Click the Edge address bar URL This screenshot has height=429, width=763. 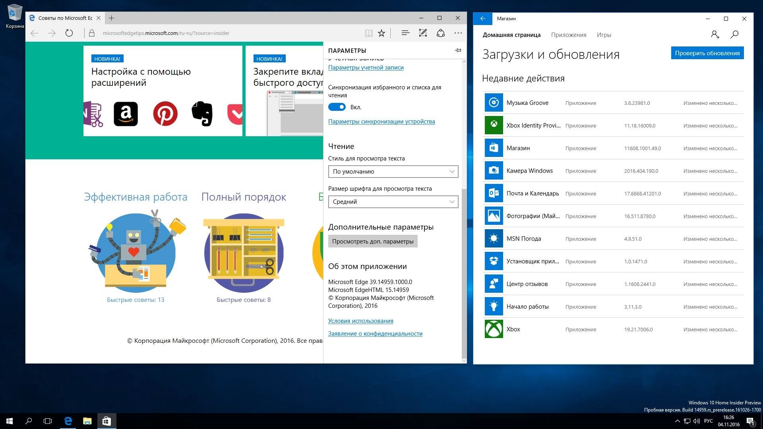166,33
